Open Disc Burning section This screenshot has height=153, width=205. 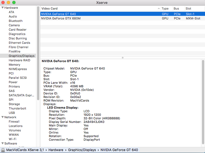[x=18, y=38]
